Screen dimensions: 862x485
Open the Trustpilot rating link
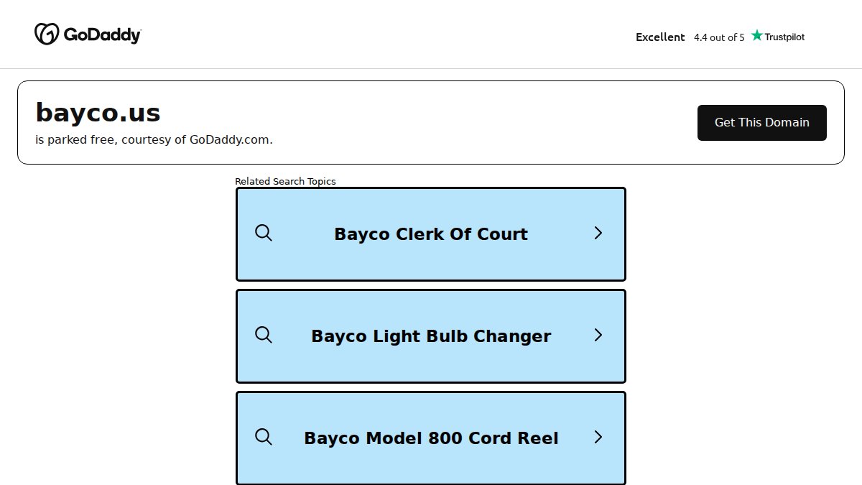pyautogui.click(x=720, y=37)
